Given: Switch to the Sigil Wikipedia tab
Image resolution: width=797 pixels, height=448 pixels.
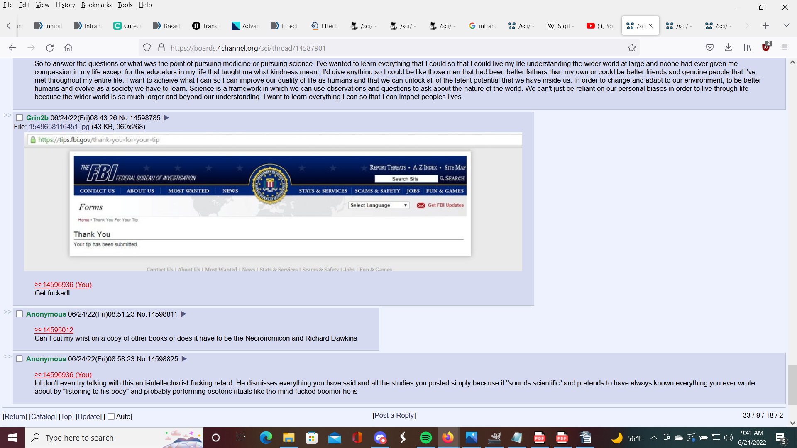Looking at the screenshot, I should [x=560, y=26].
